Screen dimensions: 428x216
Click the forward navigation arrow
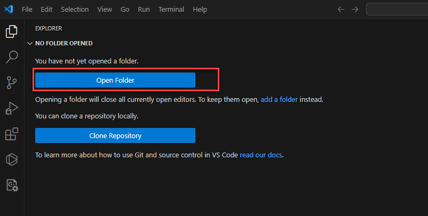click(355, 10)
